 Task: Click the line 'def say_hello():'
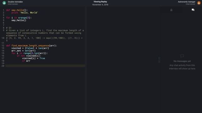[x=17, y=10]
